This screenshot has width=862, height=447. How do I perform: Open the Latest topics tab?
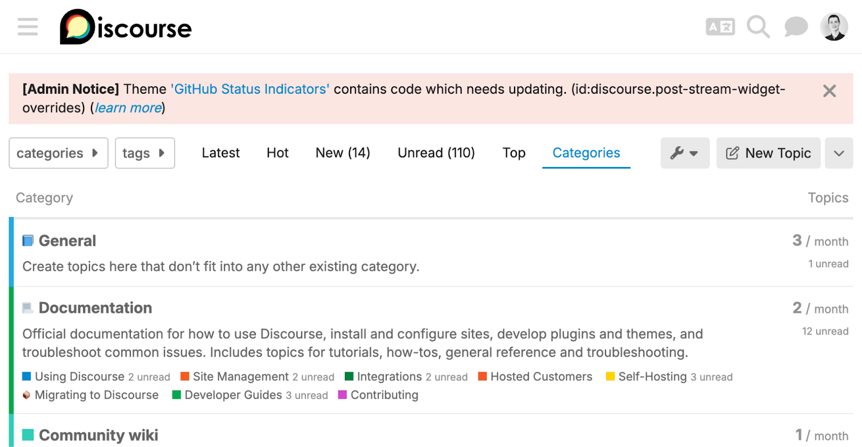pos(220,153)
